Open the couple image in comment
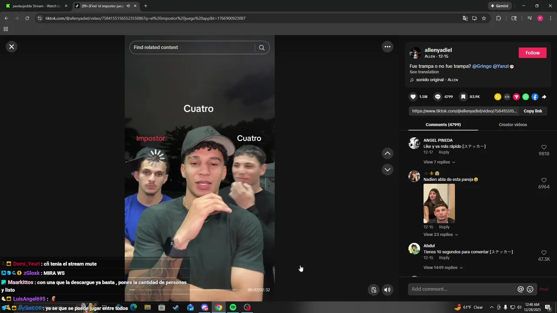 [x=439, y=203]
